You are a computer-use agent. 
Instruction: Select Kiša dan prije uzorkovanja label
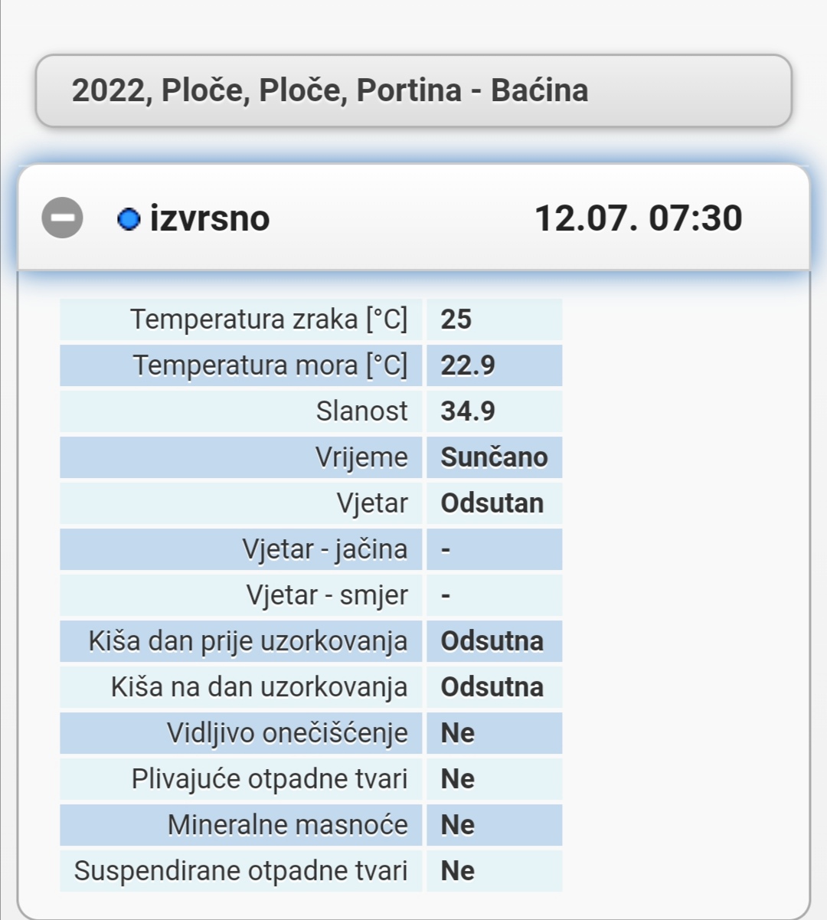pos(248,641)
